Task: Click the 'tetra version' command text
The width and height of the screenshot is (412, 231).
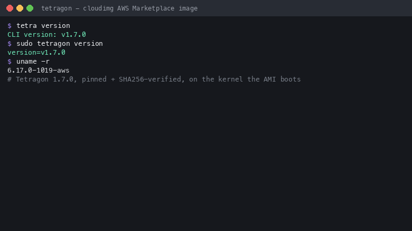Action: pyautogui.click(x=43, y=26)
